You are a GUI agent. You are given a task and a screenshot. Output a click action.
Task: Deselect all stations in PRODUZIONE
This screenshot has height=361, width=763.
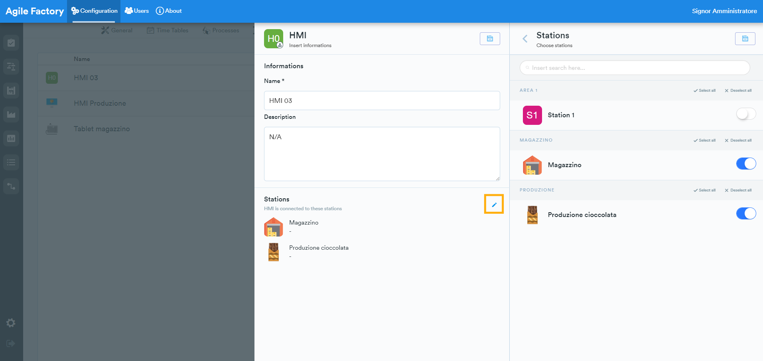pyautogui.click(x=738, y=190)
